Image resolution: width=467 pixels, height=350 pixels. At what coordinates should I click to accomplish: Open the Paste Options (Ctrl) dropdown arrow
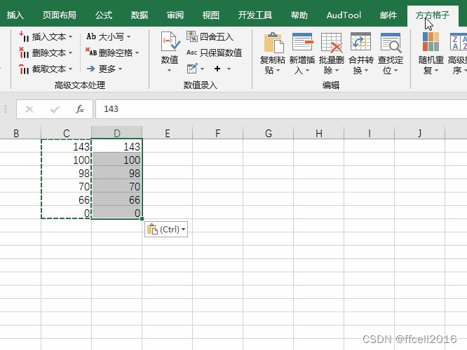[184, 230]
